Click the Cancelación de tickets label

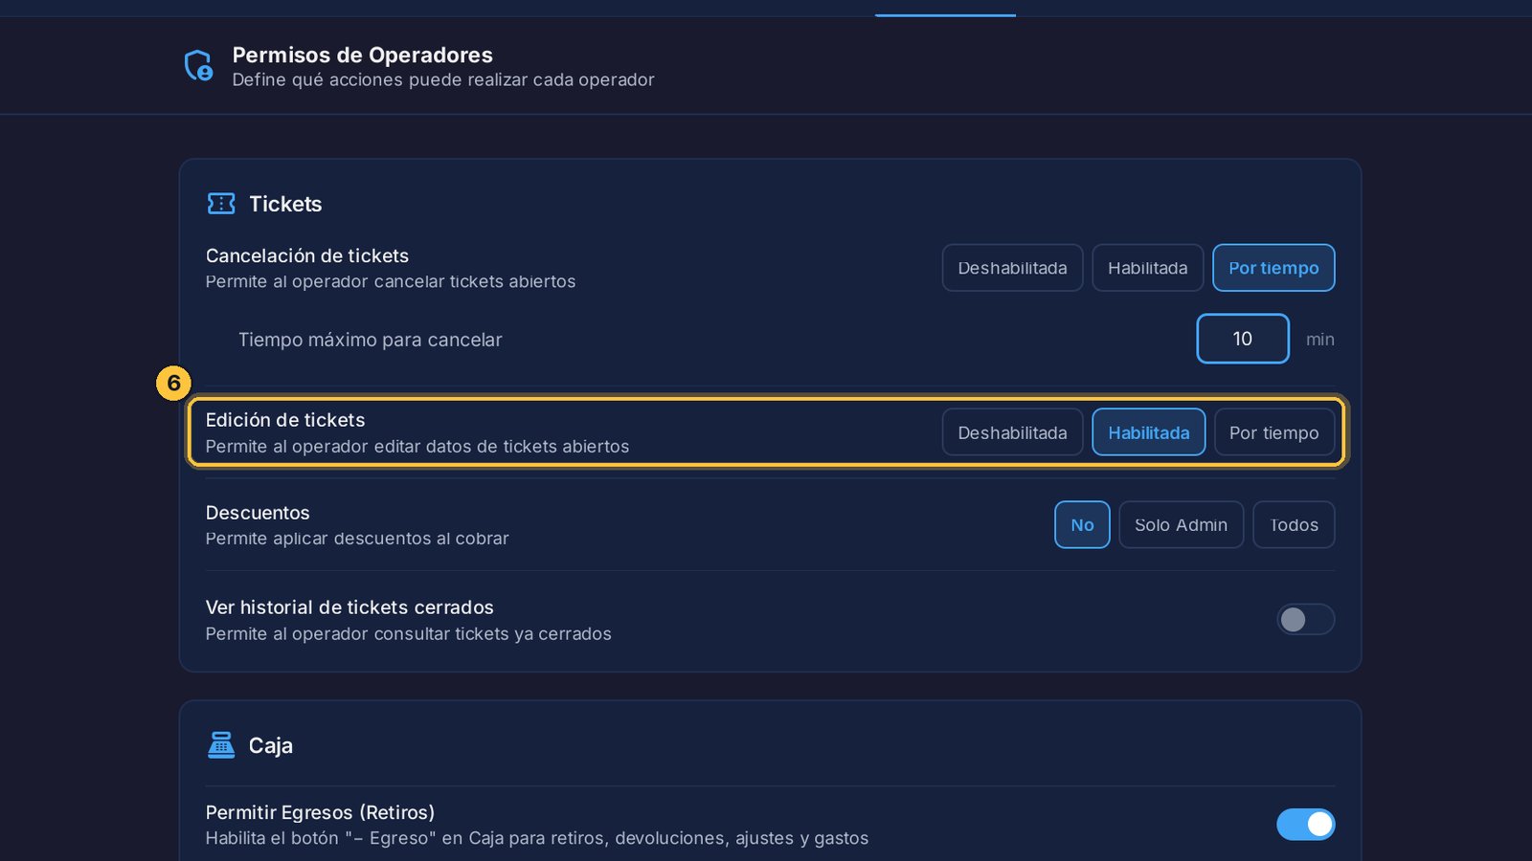[307, 255]
